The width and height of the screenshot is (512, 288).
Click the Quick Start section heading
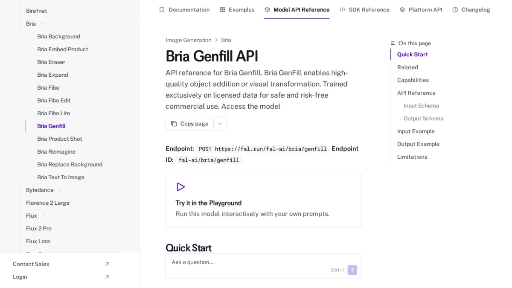tap(189, 248)
